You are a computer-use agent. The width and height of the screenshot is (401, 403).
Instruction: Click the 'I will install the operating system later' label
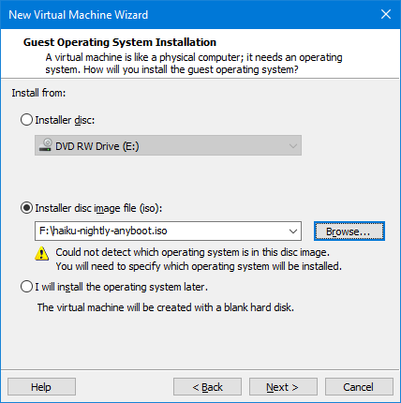[x=121, y=287]
